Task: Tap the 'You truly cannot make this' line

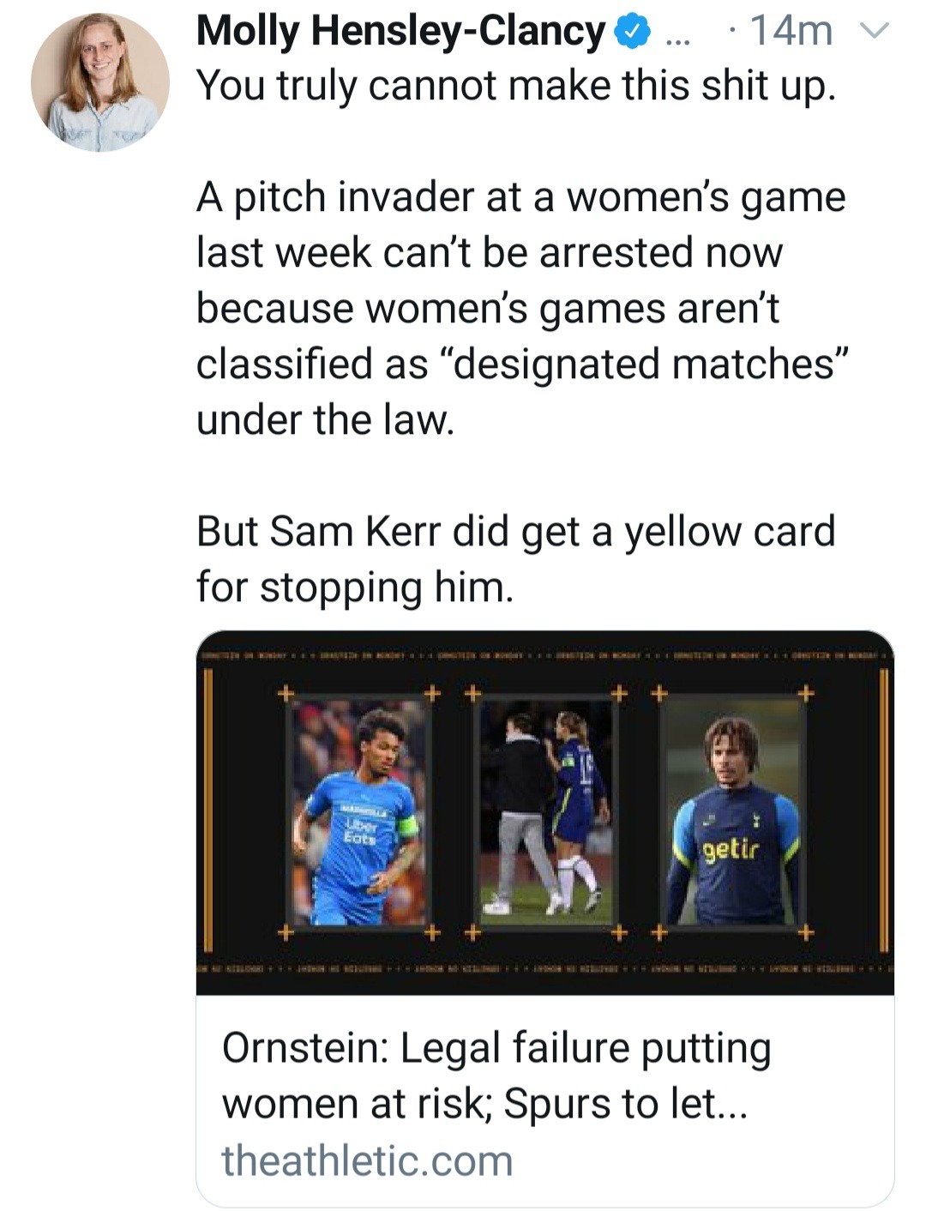Action: pos(514,86)
